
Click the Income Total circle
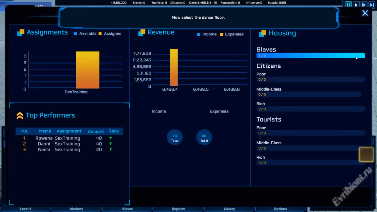(175, 138)
